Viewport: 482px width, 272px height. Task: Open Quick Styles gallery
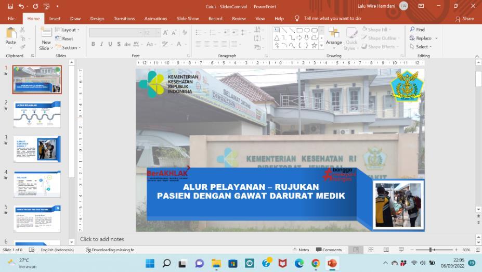[x=351, y=38]
